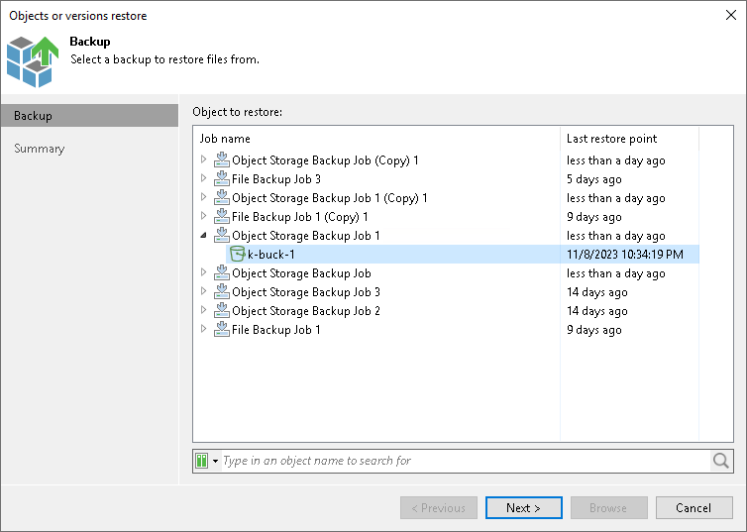Open the search filter dropdown arrow
The width and height of the screenshot is (747, 532).
pyautogui.click(x=215, y=461)
